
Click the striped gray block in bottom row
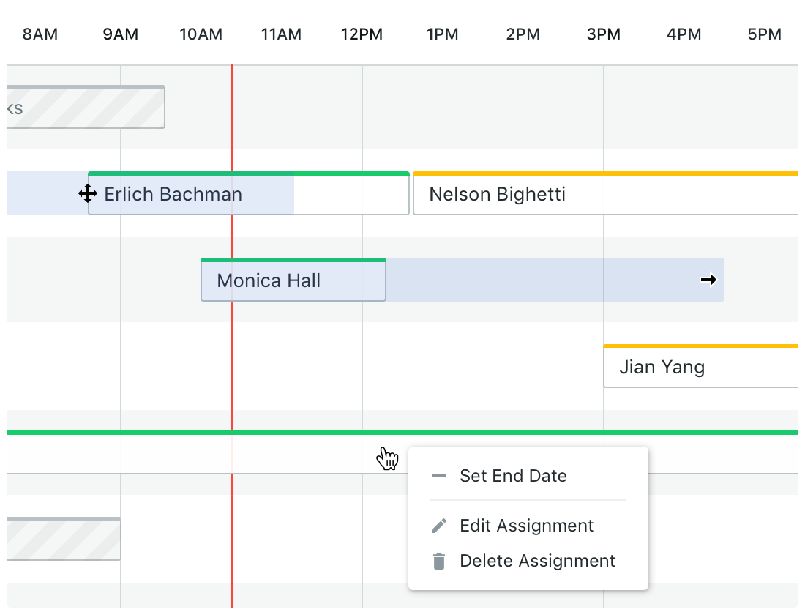click(x=64, y=540)
